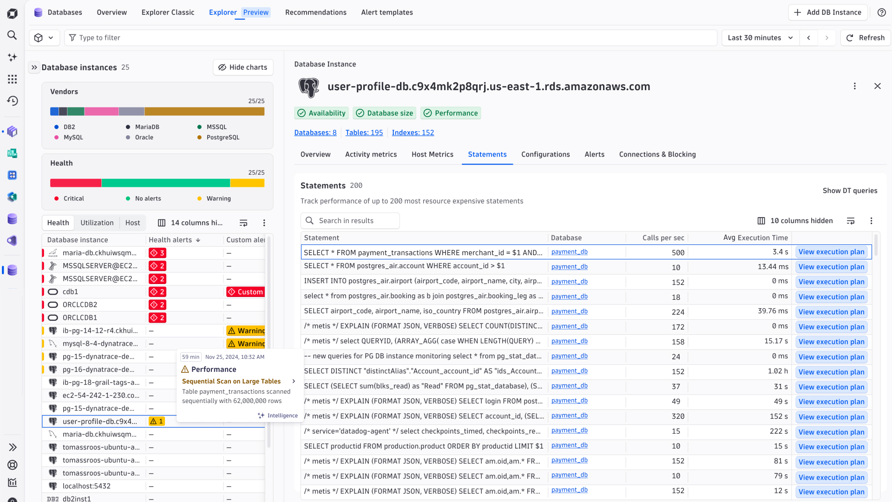Switch to the Overview top navigation tab
This screenshot has width=892, height=502.
pyautogui.click(x=111, y=13)
